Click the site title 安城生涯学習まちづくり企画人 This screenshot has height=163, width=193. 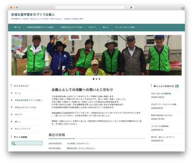33,15
